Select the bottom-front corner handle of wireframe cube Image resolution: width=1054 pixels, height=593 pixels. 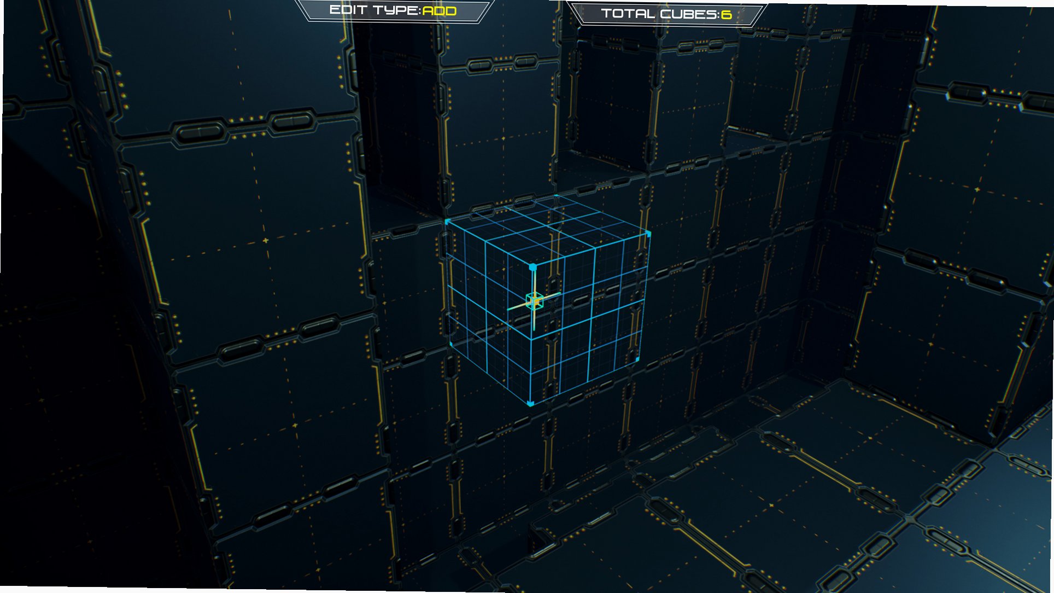530,404
